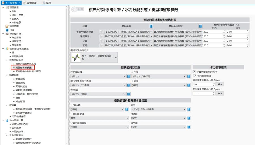Select 楼层管理 tree item
Screen dimensions: 255x145
pos(16,41)
